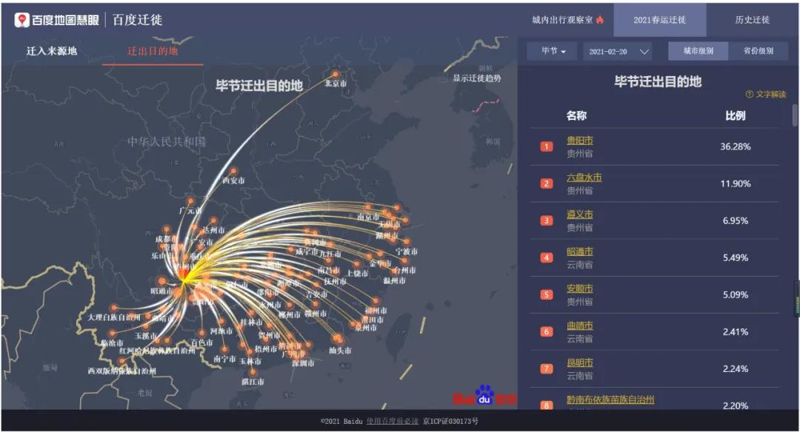The image size is (800, 432).
Task: Click the 百色市 marker dot on the map
Action: coord(202,333)
